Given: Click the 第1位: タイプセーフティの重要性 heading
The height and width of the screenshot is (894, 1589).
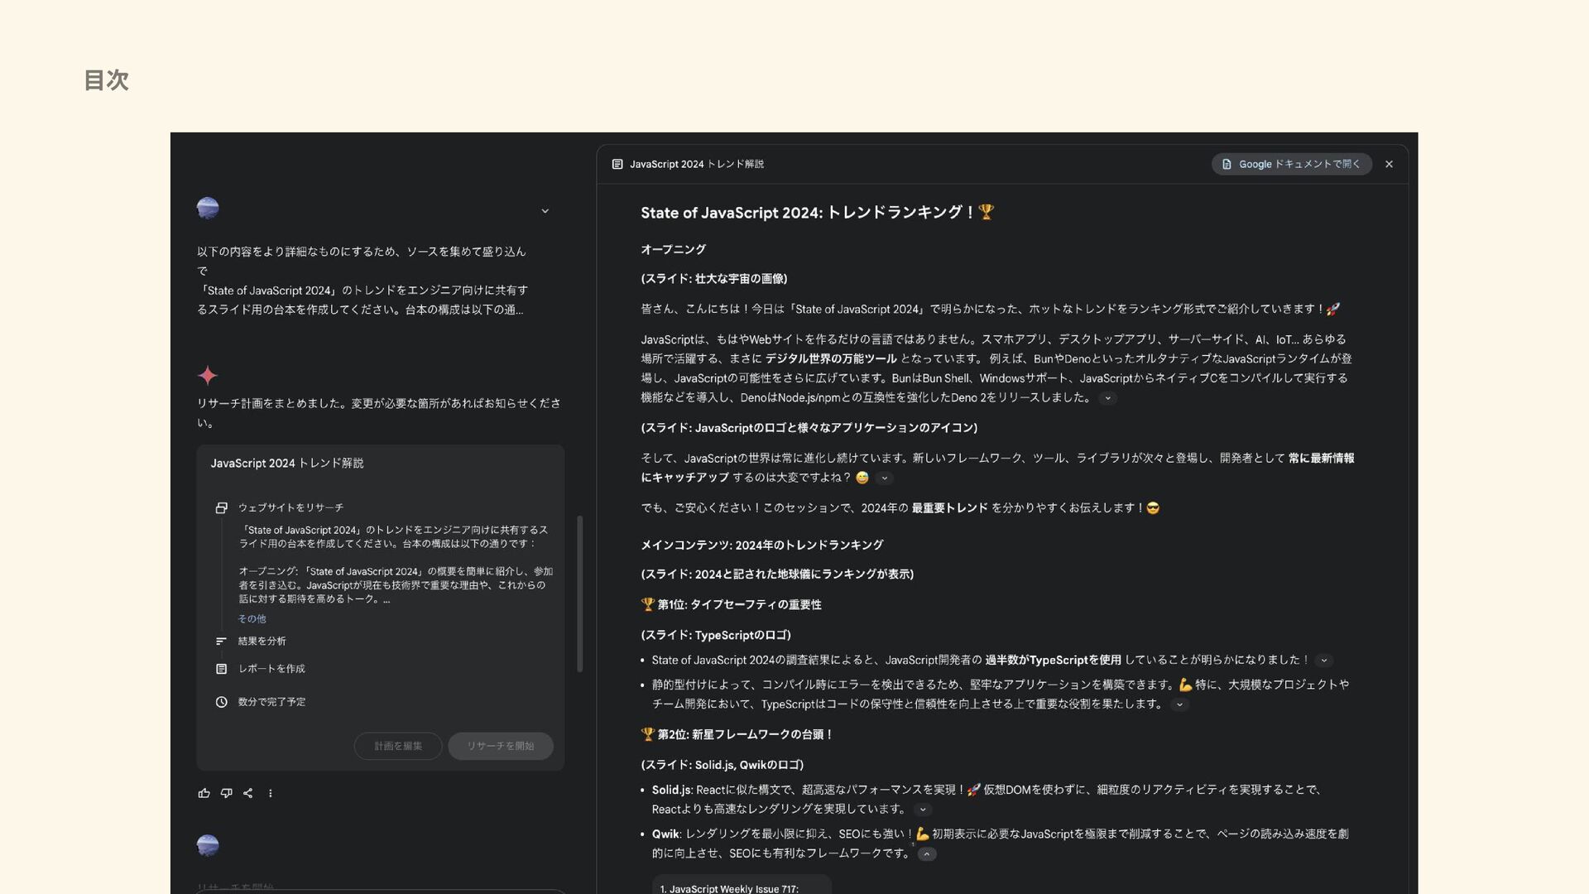Looking at the screenshot, I should click(731, 604).
